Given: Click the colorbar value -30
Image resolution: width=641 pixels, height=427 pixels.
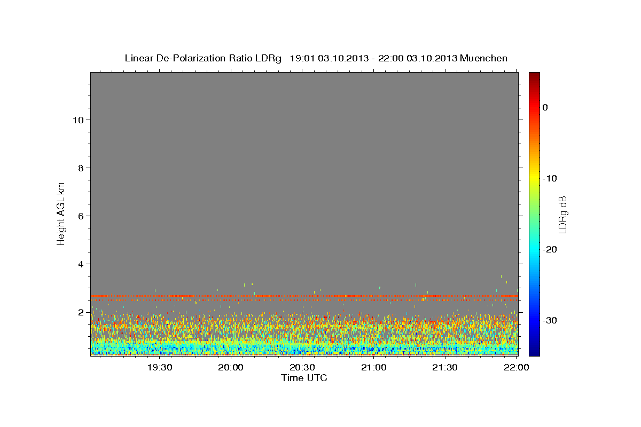Looking at the screenshot, I should (x=550, y=320).
